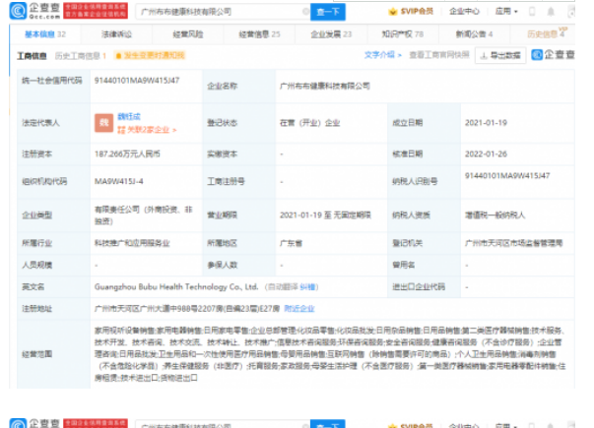Click the 法定代表人 row label
Image resolution: width=594 pixels, height=428 pixels.
point(40,123)
